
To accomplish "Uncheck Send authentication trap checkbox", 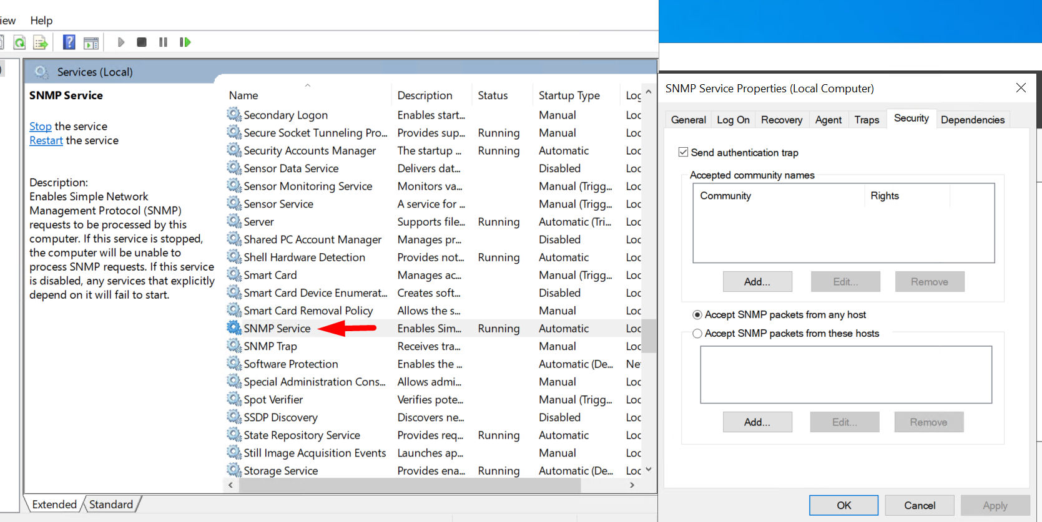I will click(x=684, y=152).
